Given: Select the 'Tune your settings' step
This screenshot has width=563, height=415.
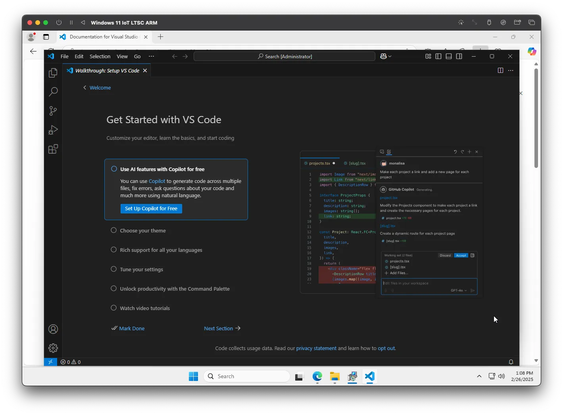Looking at the screenshot, I should 141,269.
